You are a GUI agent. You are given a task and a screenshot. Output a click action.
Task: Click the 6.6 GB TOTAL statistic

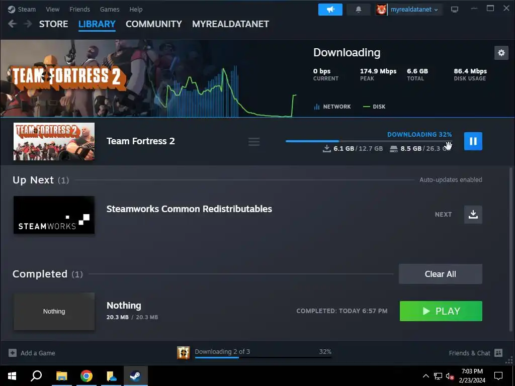417,74
